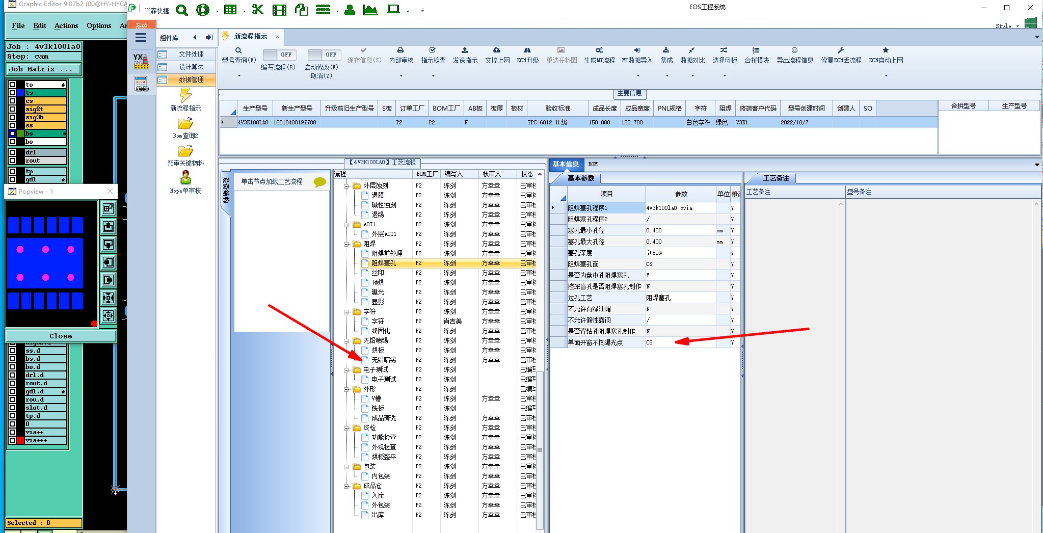Select the 工艺备注 tab
Screen dimensions: 1043x533
[775, 178]
